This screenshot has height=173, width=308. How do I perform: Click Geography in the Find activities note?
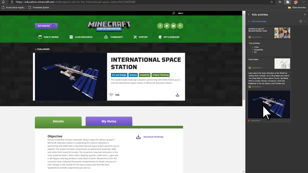258,50
